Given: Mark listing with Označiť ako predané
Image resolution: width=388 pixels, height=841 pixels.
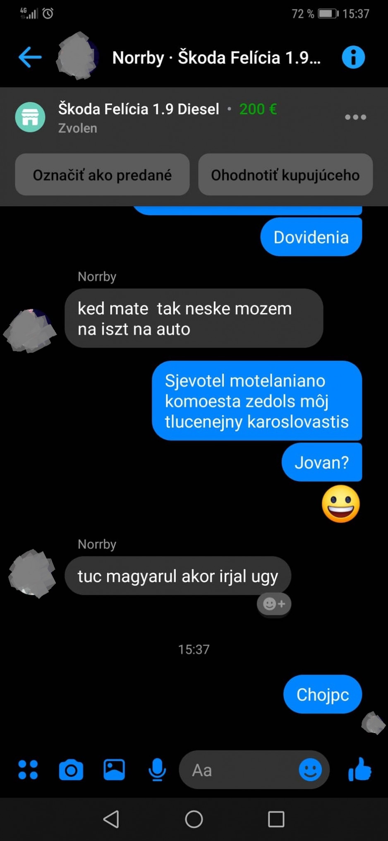Looking at the screenshot, I should 102,175.
